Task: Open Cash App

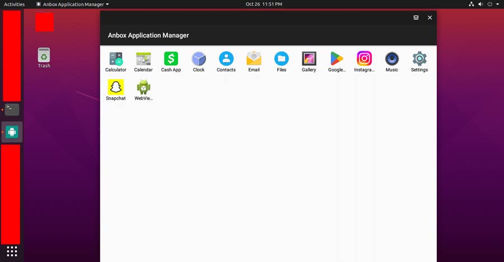Action: (171, 61)
